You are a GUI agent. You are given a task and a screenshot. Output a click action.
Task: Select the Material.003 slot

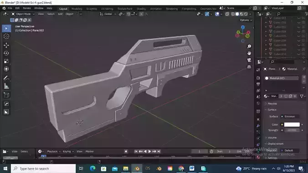click(x=282, y=78)
